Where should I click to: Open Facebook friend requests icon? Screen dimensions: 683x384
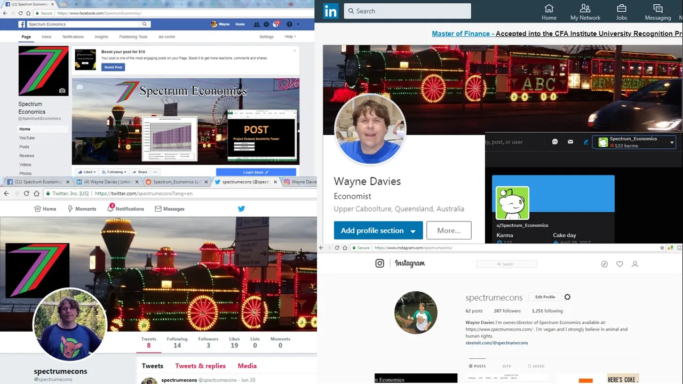[x=257, y=24]
